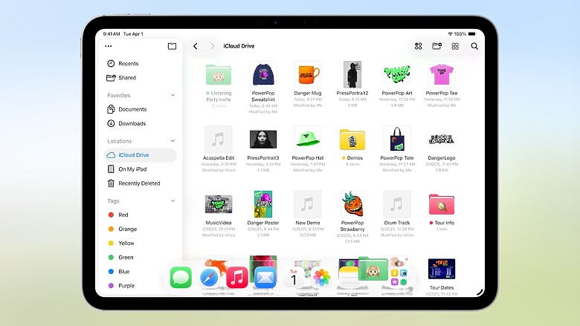
Task: Launch Mail from the dock
Action: coord(265,278)
